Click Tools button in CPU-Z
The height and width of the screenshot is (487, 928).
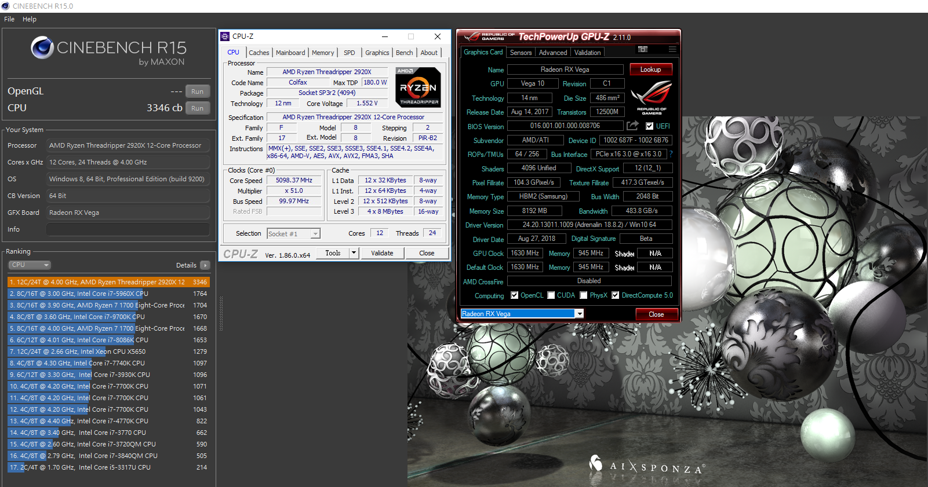pos(333,253)
